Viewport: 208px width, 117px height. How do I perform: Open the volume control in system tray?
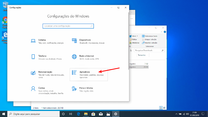click(187, 114)
